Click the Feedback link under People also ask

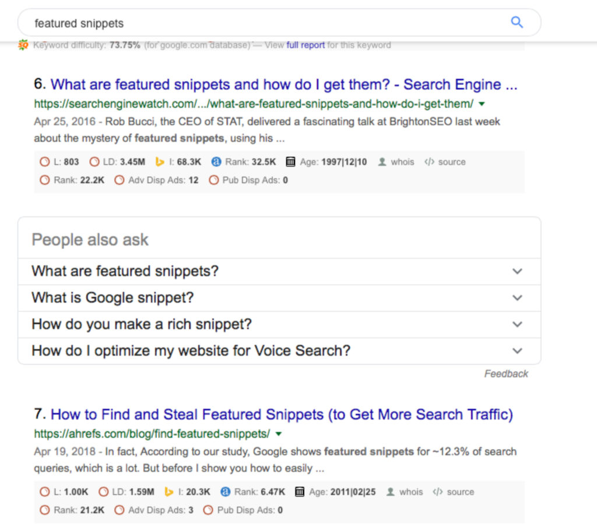click(x=506, y=374)
